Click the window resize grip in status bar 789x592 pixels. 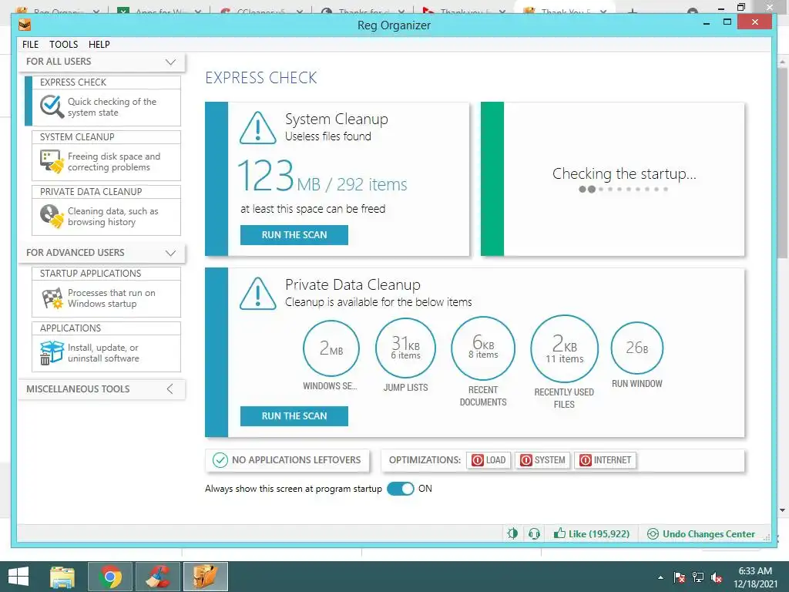click(767, 537)
